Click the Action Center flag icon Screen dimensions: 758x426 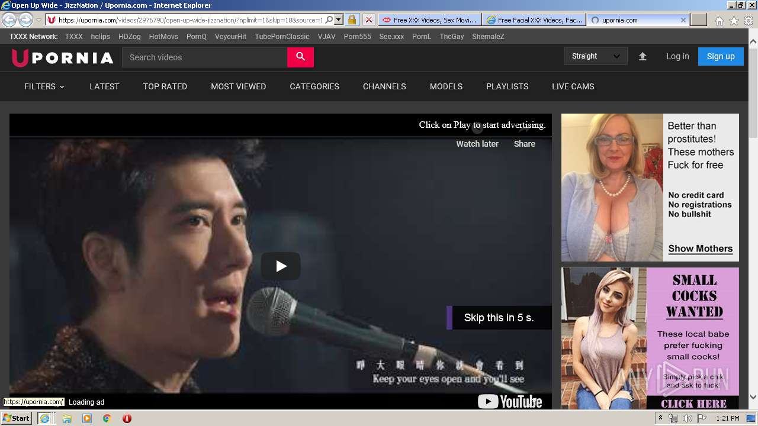(x=702, y=418)
